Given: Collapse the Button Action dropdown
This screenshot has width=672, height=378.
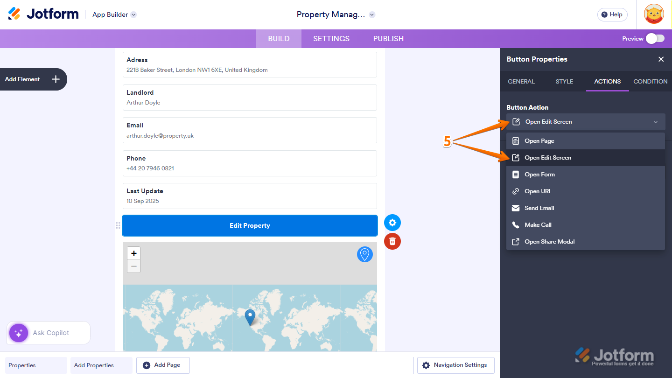Looking at the screenshot, I should coord(656,121).
